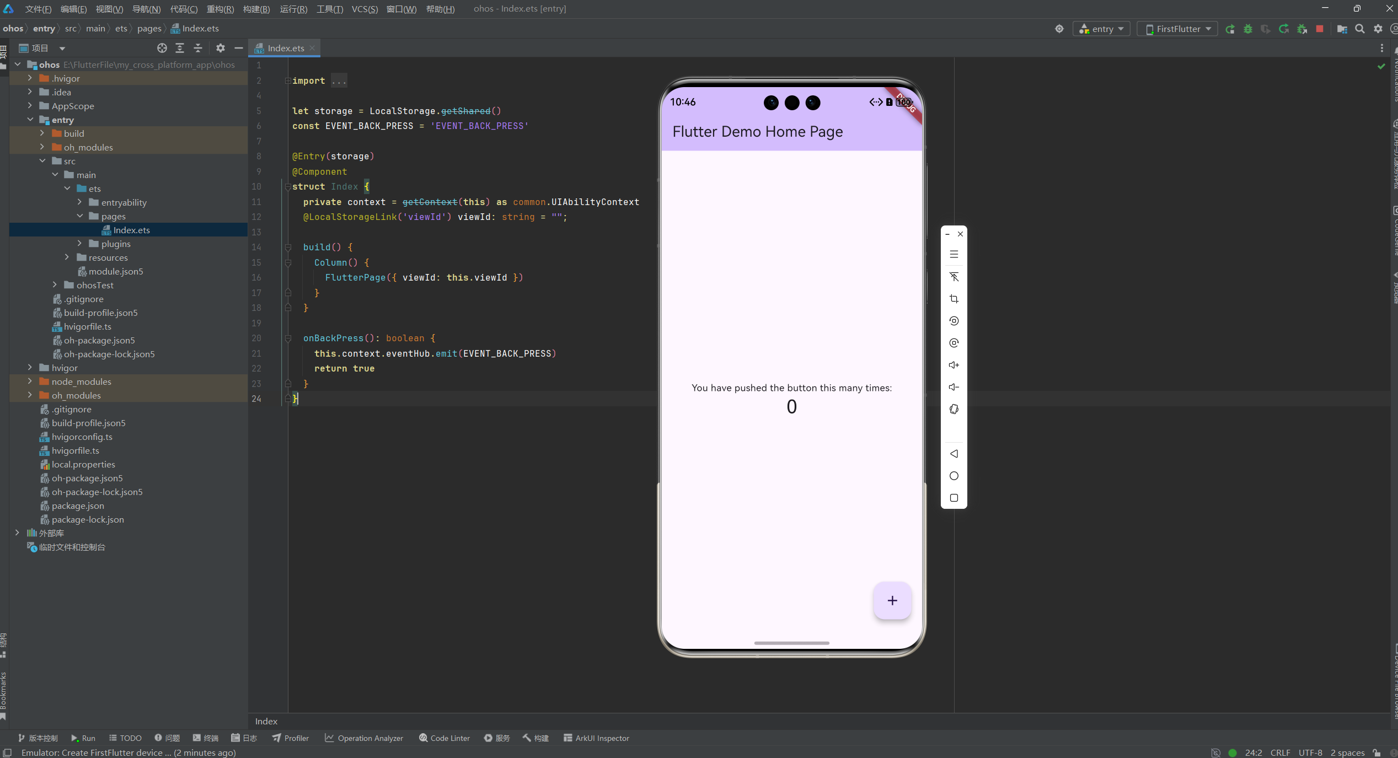Click the green Debug bug icon

[1247, 29]
